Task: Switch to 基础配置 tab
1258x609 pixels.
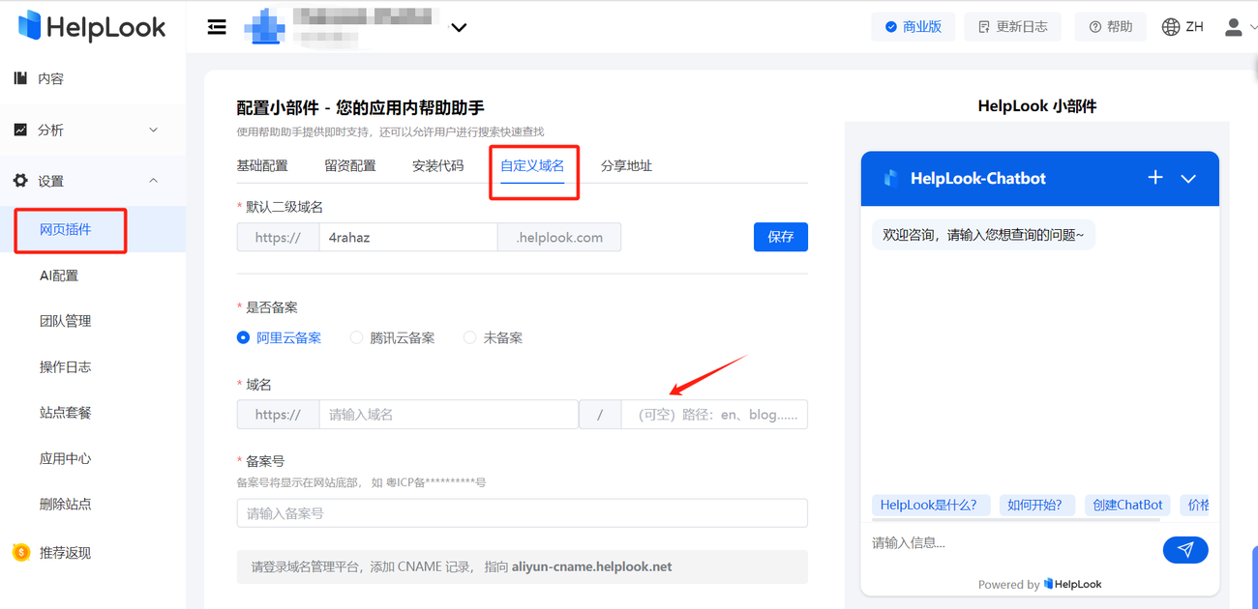Action: 262,165
